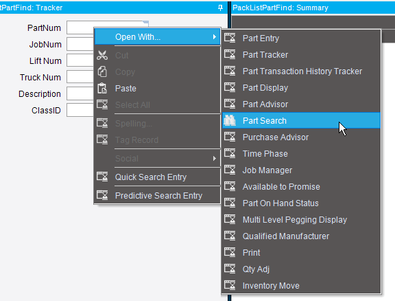Expand the Open With... submenu arrow

(215, 37)
